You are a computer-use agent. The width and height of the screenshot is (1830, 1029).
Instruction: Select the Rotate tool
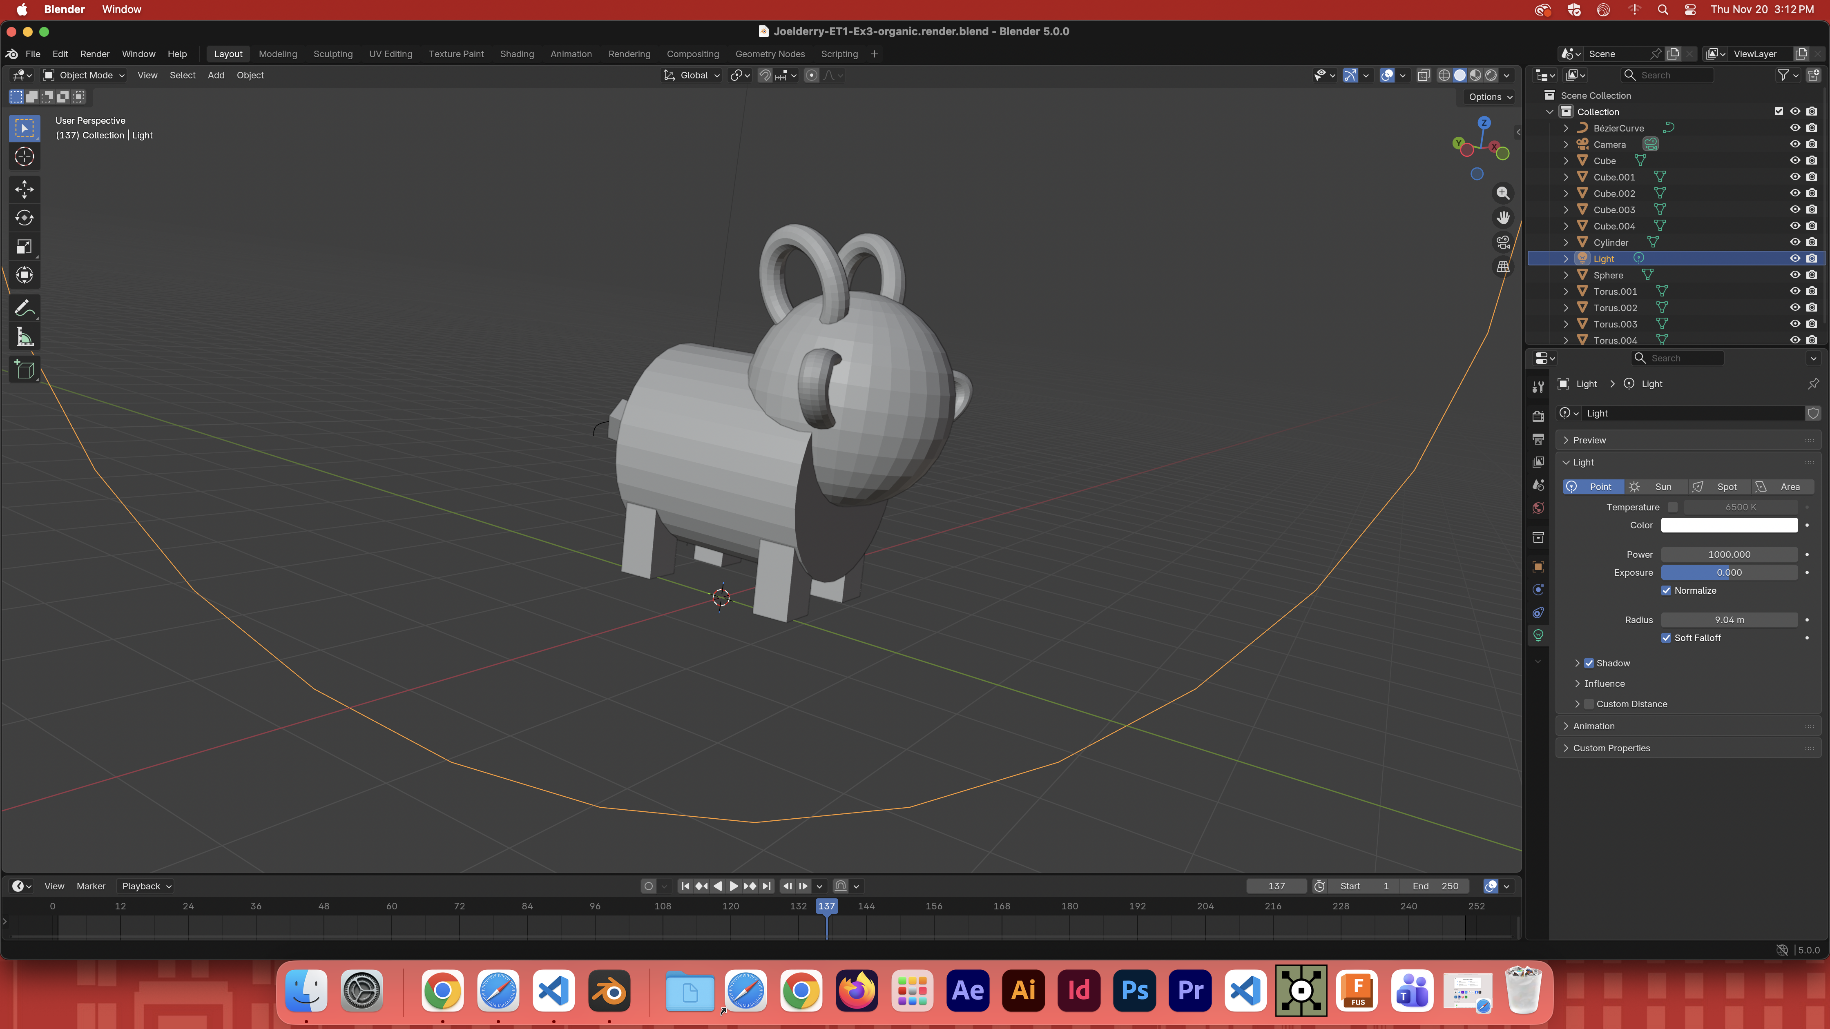pyautogui.click(x=24, y=218)
